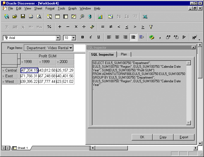Viewport: 204px width, 157px height.
Task: Click the Edit Sheet pencil icon
Action: [x=73, y=17]
